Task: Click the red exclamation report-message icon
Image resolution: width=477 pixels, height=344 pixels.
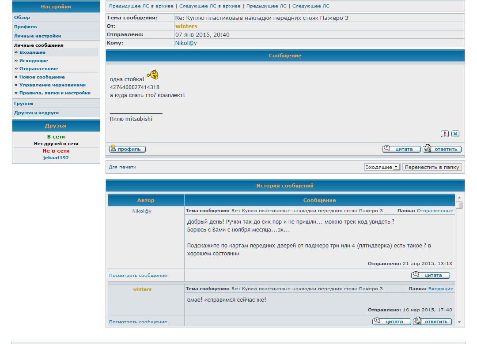Action: point(445,134)
